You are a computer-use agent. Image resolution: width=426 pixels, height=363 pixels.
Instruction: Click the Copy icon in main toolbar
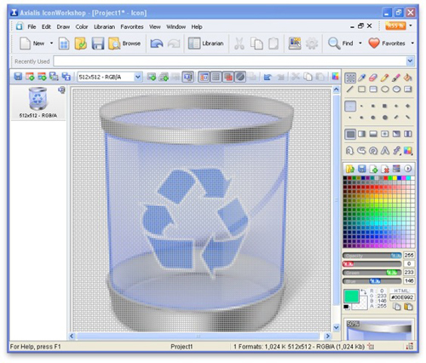(x=256, y=43)
